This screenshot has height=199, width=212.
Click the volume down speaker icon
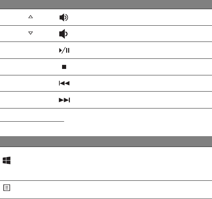(63, 34)
